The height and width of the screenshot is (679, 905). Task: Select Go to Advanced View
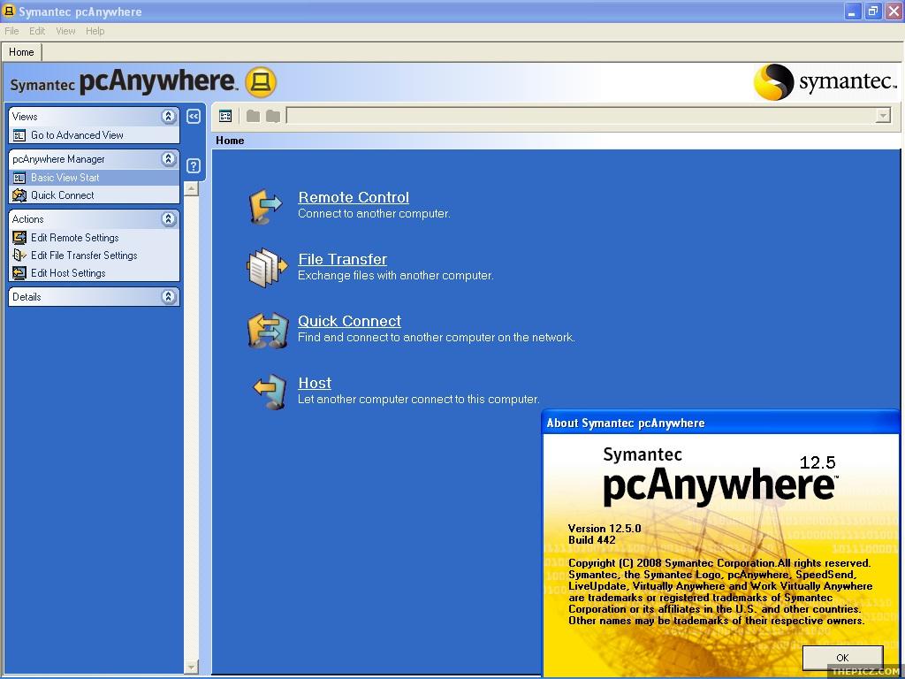tap(77, 135)
